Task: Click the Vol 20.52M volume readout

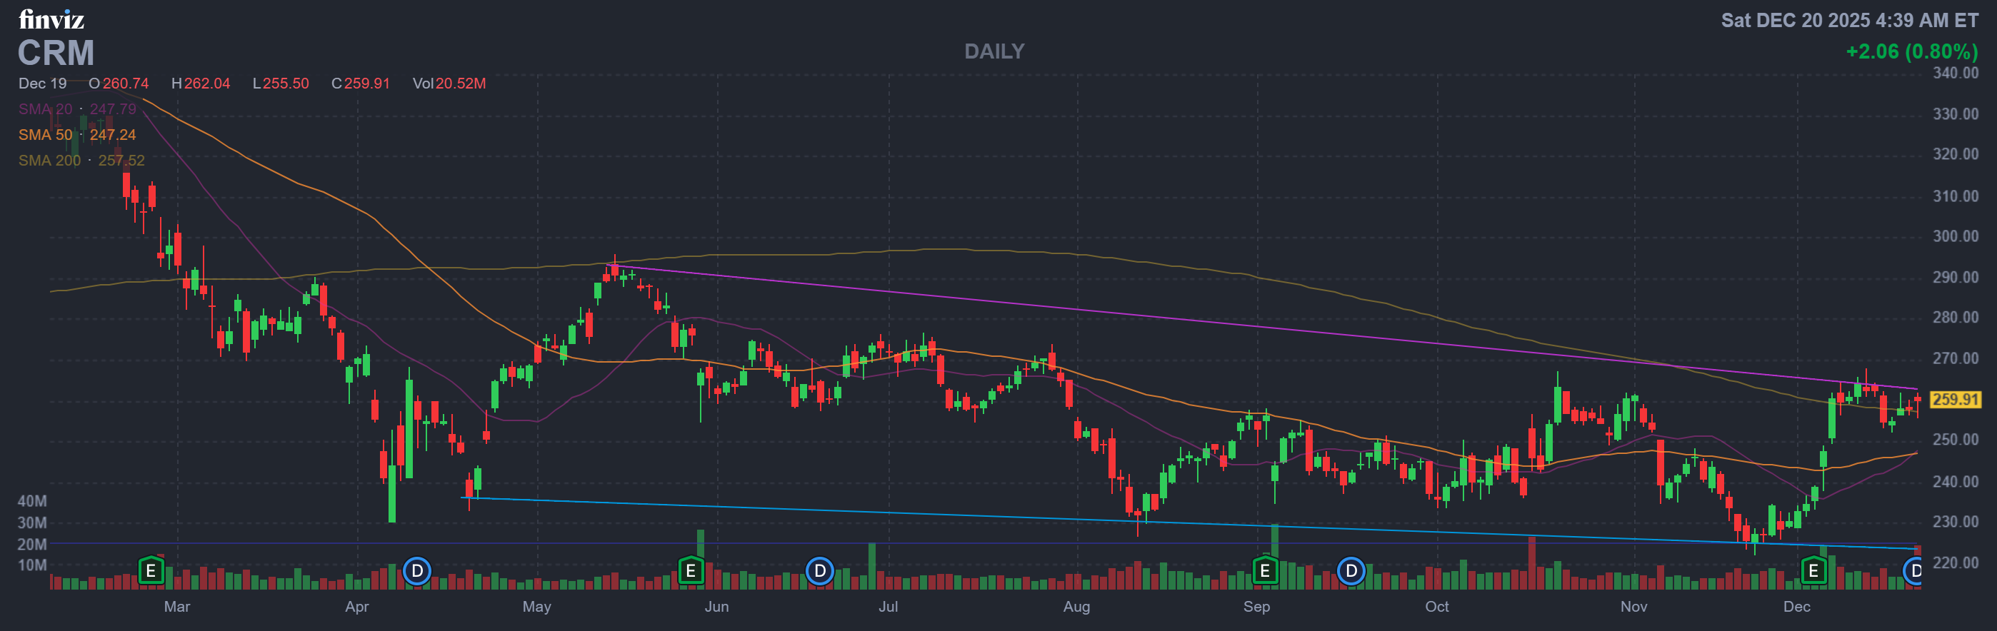Action: pos(449,84)
